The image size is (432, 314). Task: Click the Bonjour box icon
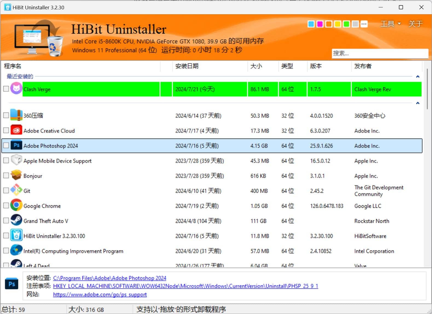[x=16, y=175]
